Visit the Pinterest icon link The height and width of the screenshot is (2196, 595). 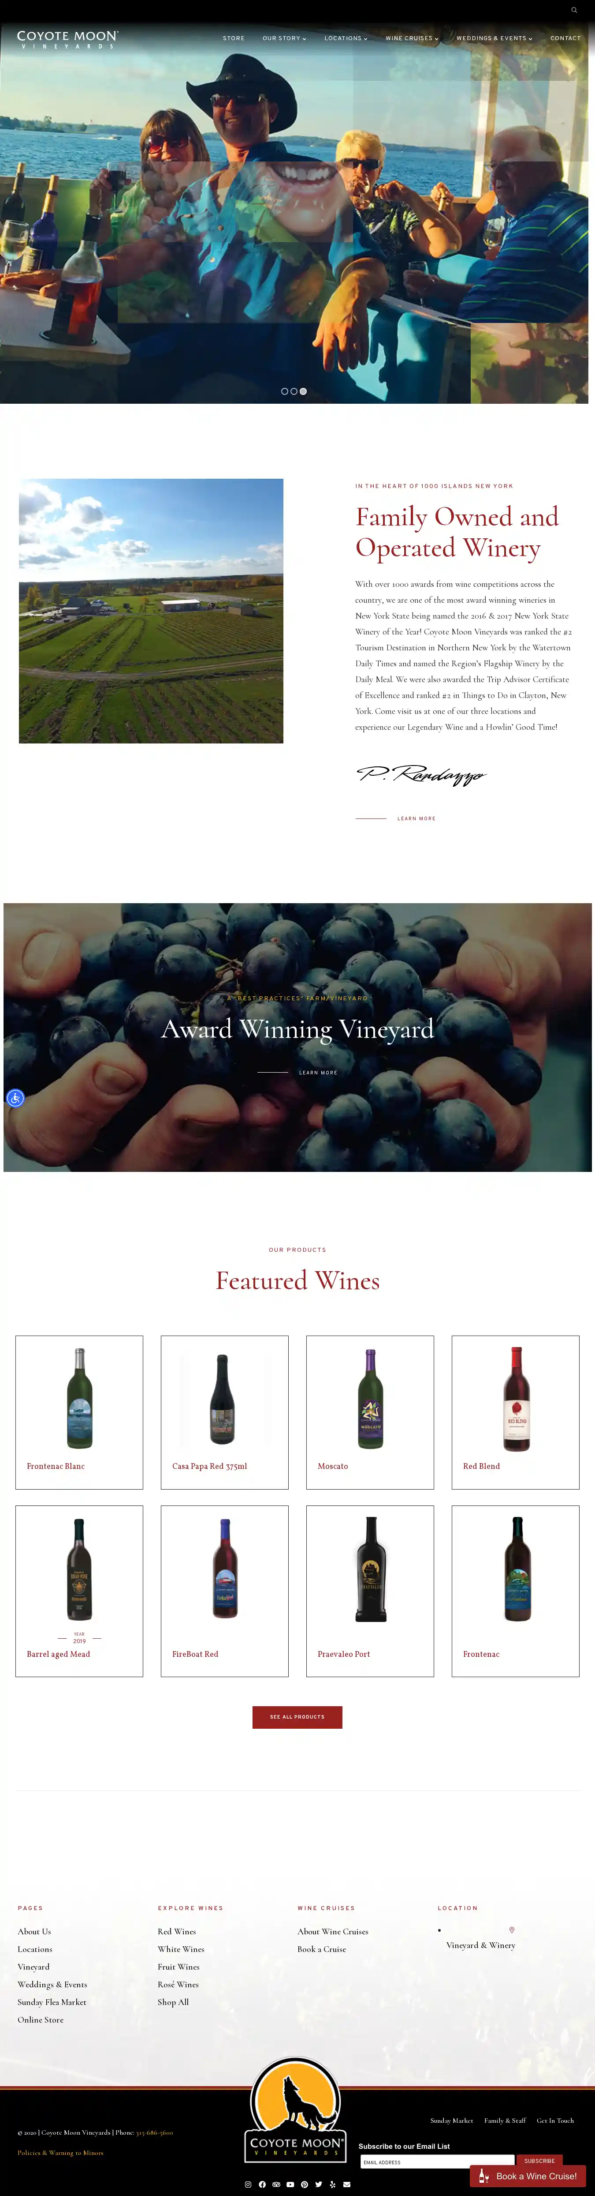pos(305,2184)
